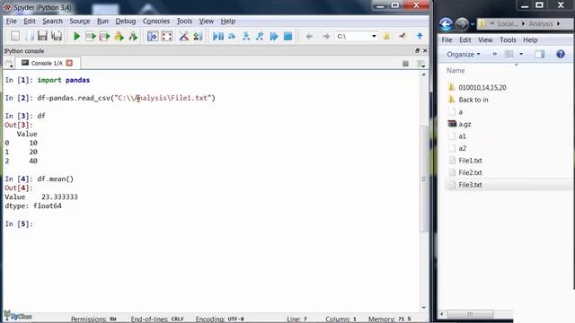Toggle fullscreen mode icon
The width and height of the screenshot is (575, 323).
pos(167,36)
